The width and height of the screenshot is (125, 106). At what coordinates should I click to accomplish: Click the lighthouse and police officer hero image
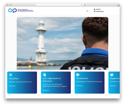pos(62,43)
